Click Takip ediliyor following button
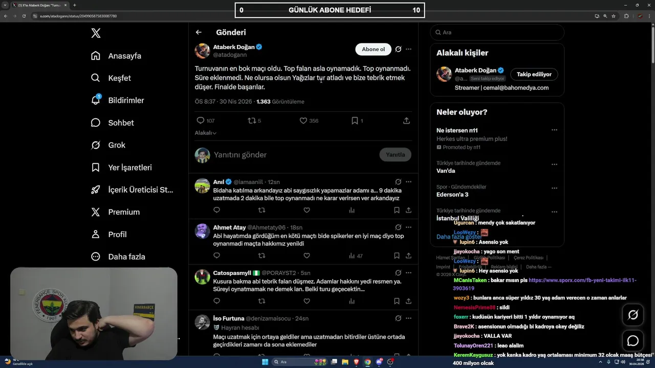 pos(534,74)
